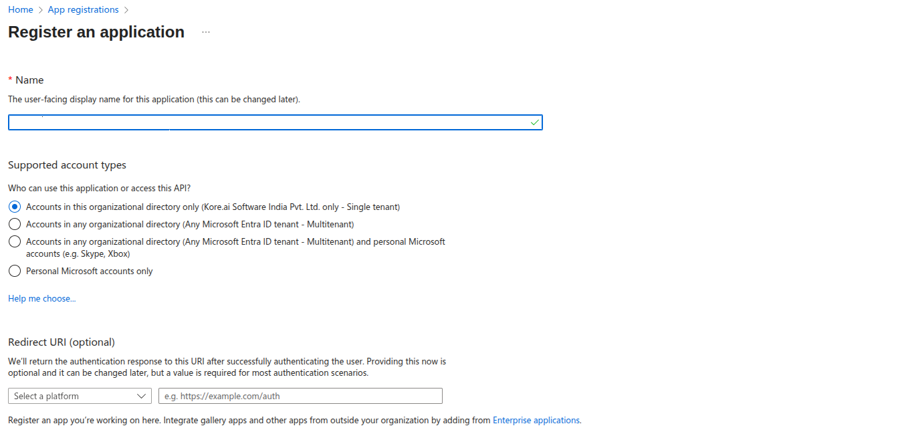Click the Redirect URI example.com input box
The width and height of the screenshot is (902, 442).
(x=300, y=396)
